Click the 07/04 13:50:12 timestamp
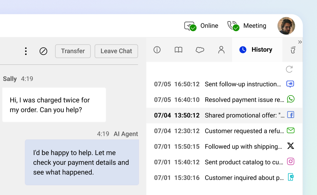317x195 pixels. point(177,115)
